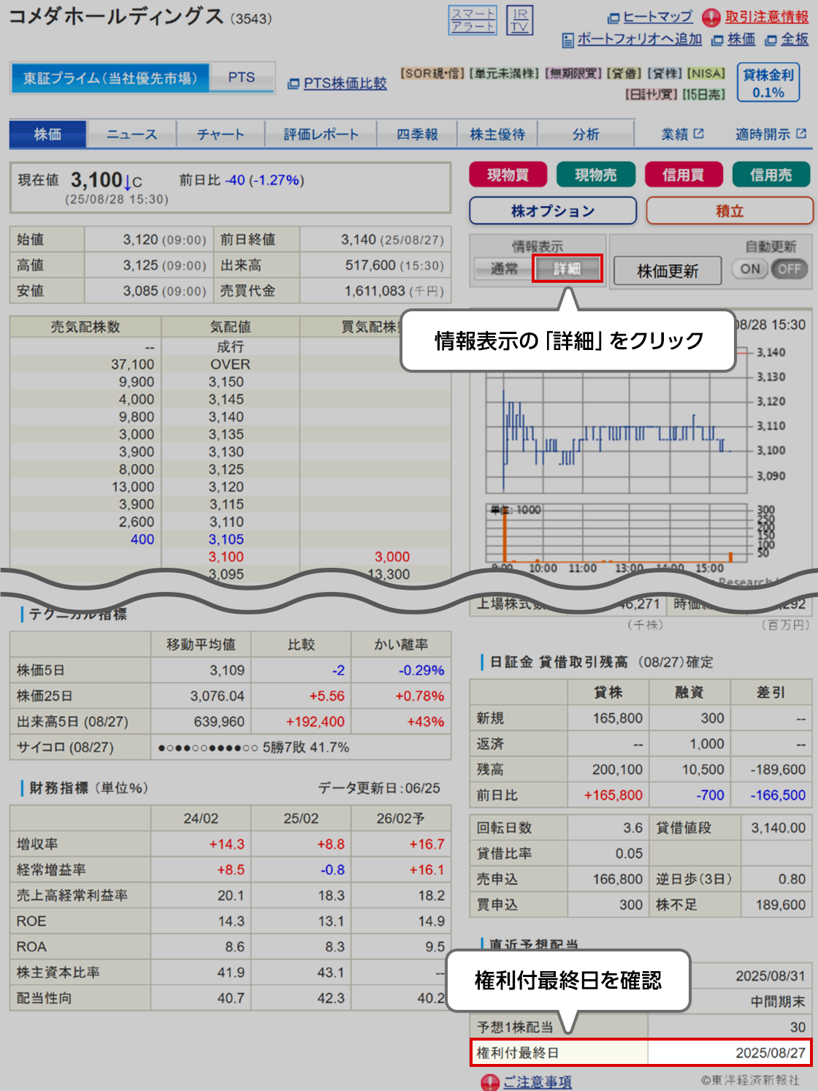Click 株価25日 moving average 3,076.04
Screen dimensions: 818x1091
click(218, 696)
